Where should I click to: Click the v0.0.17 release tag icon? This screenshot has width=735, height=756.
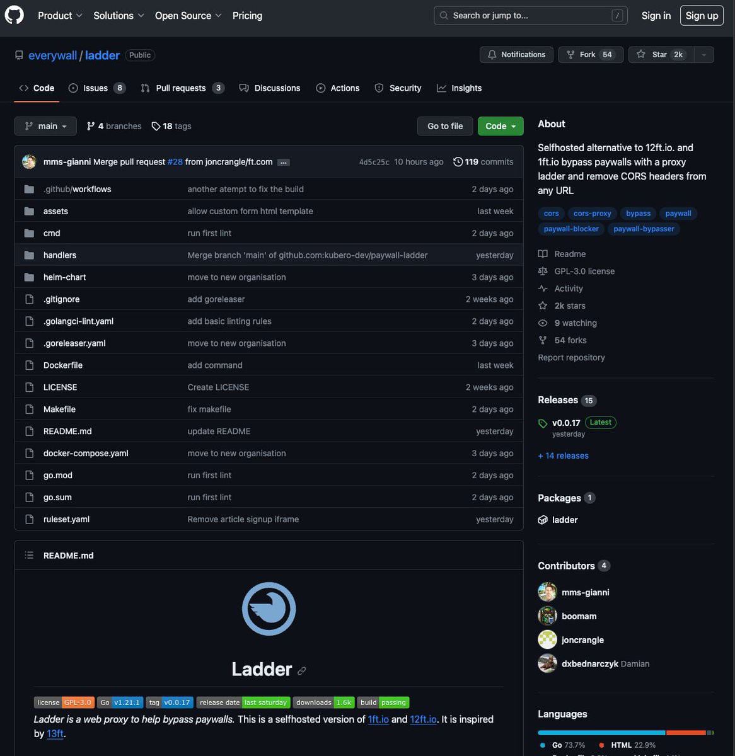[543, 423]
